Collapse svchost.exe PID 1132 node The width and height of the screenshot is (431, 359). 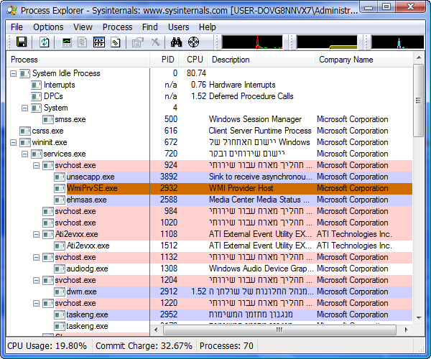coord(37,257)
